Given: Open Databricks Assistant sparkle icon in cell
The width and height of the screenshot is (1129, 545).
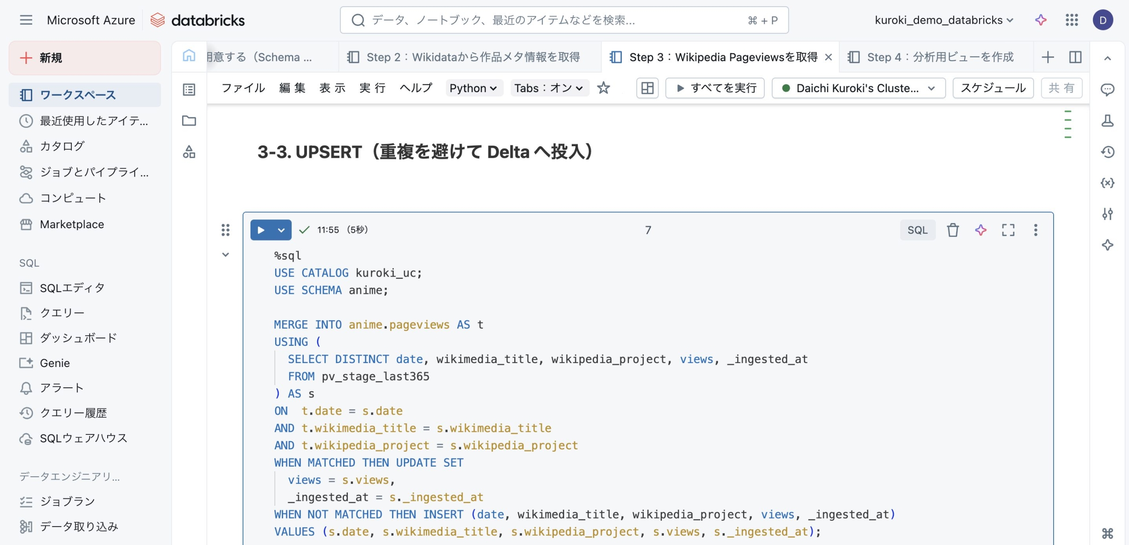Looking at the screenshot, I should click(x=980, y=230).
